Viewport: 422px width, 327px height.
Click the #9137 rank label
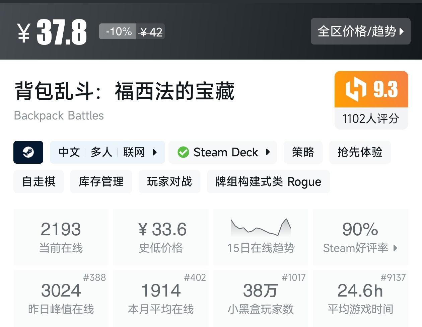tap(393, 277)
